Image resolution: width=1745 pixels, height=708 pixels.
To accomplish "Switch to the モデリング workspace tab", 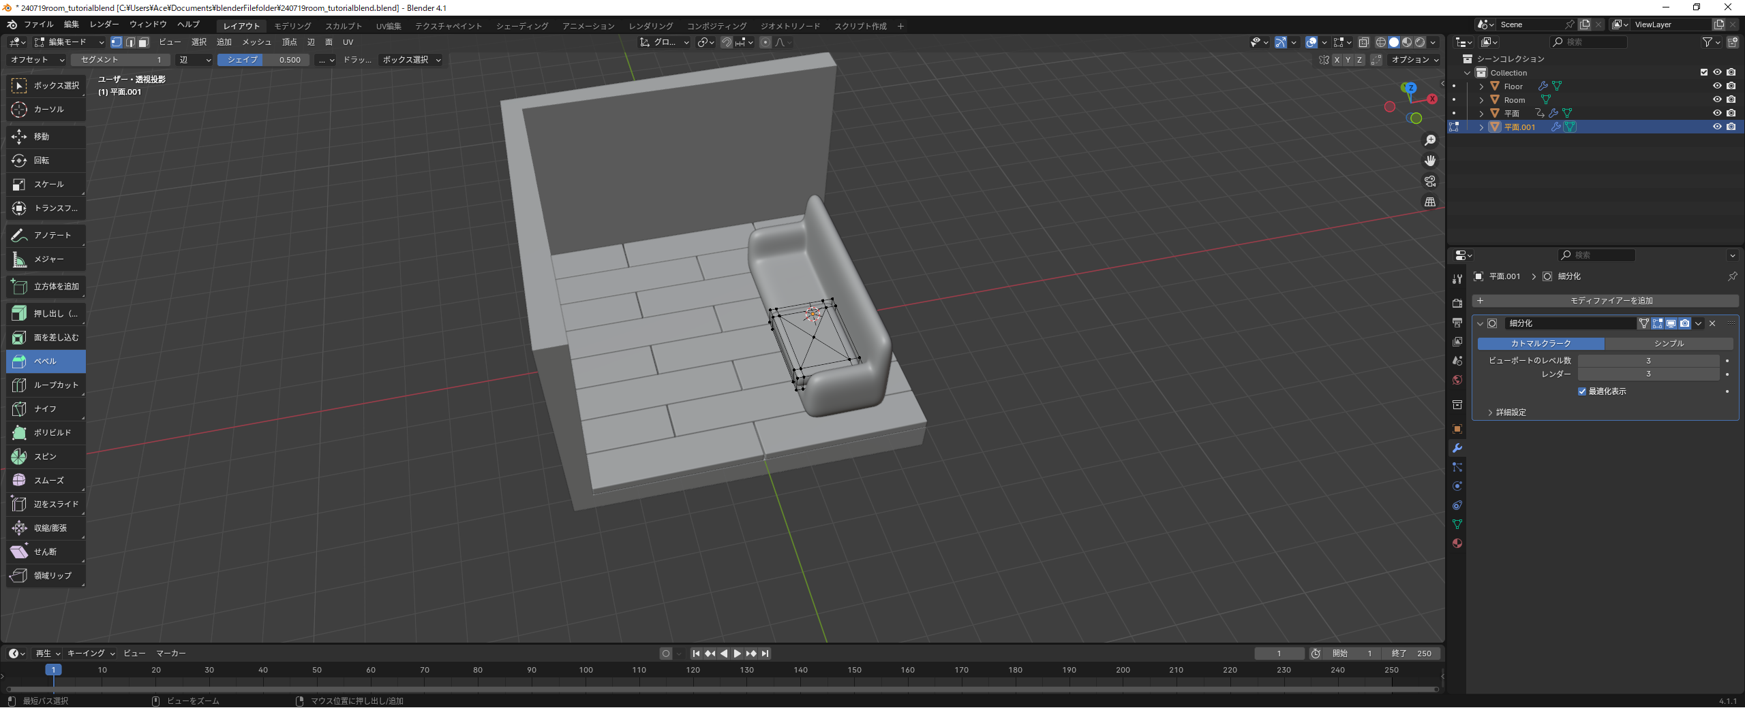I will (292, 26).
